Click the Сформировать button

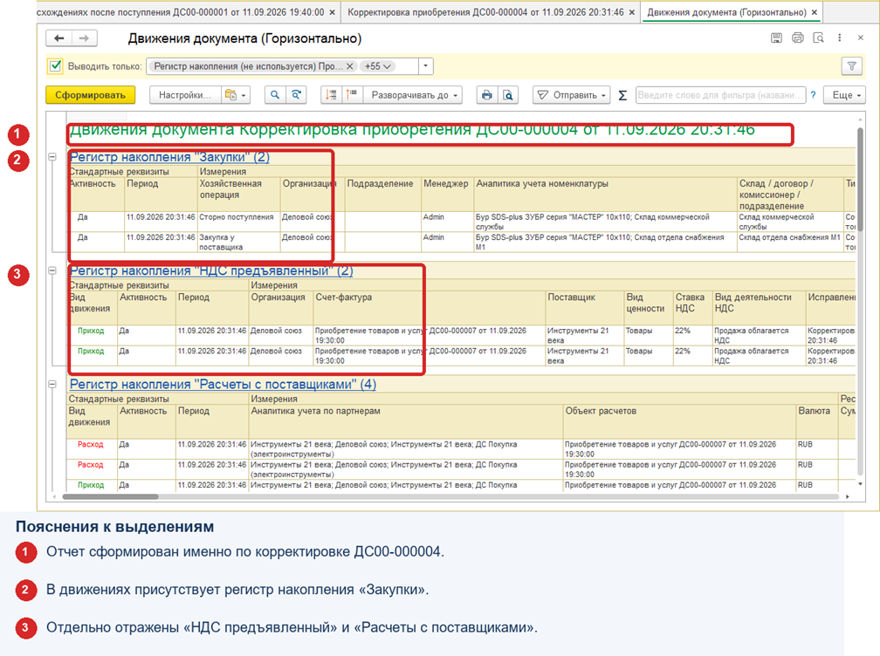[90, 95]
